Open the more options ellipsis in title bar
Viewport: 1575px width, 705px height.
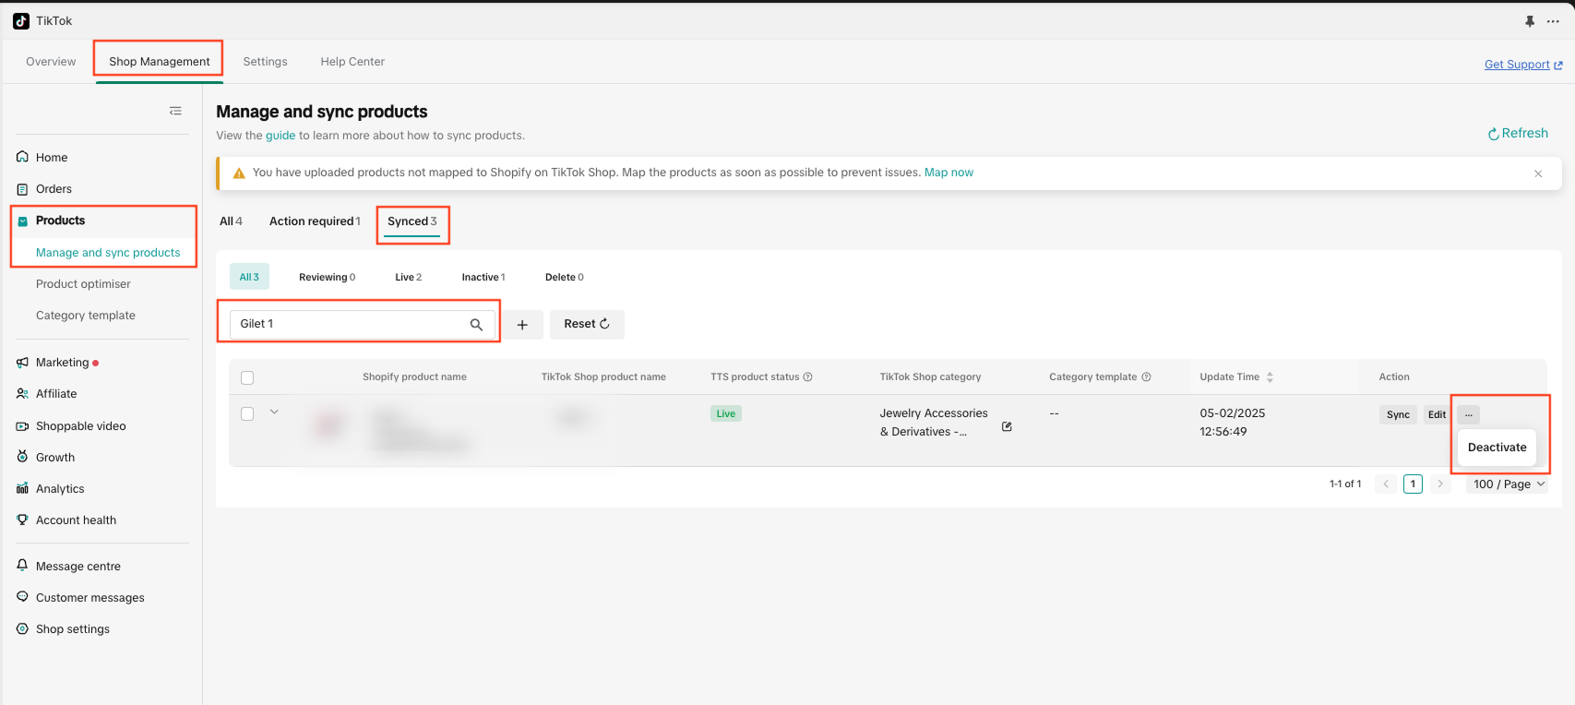[1553, 21]
